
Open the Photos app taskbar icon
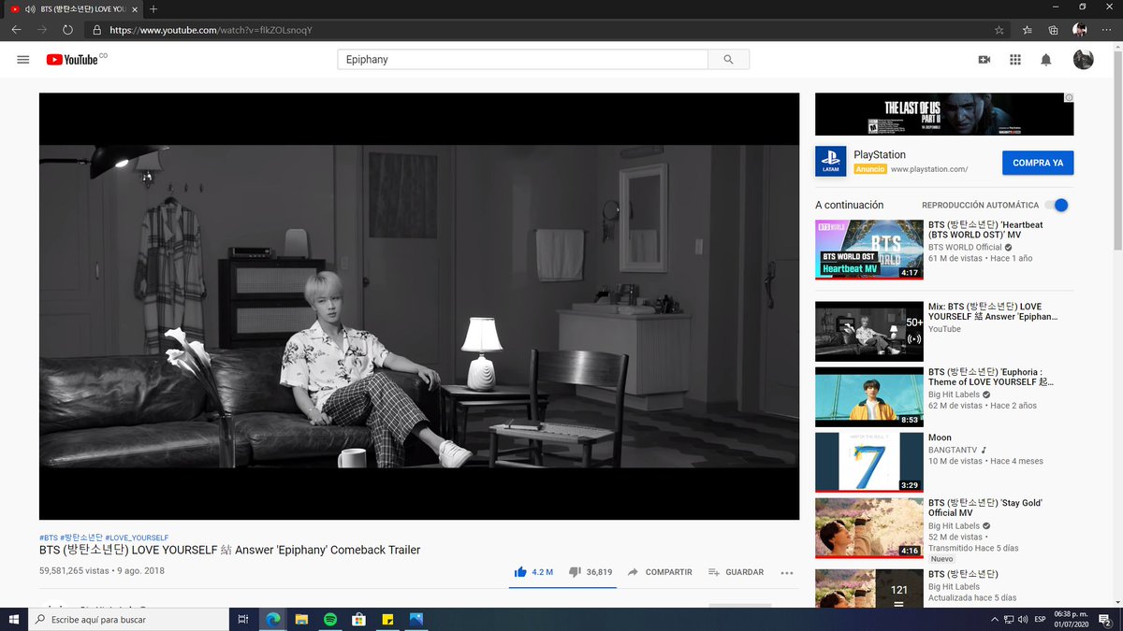[416, 619]
